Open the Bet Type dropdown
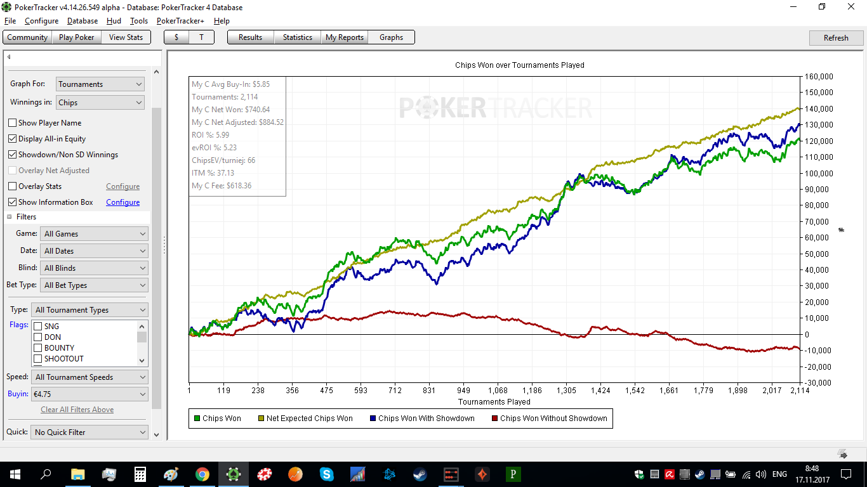This screenshot has width=867, height=487. [x=94, y=285]
